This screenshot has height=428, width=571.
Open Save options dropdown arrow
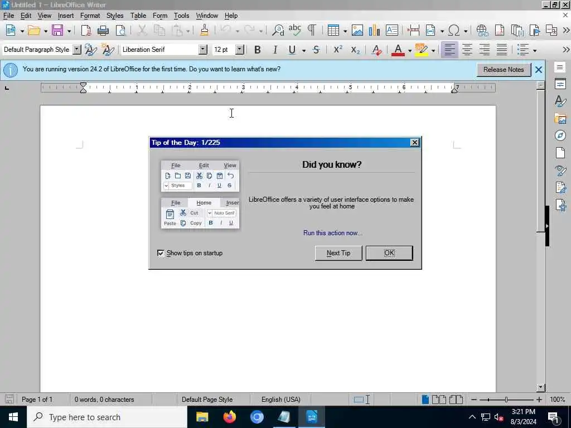point(69,31)
